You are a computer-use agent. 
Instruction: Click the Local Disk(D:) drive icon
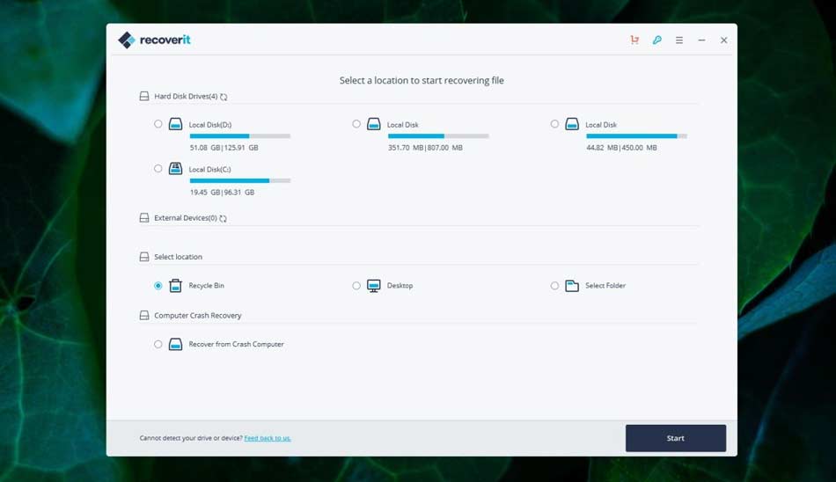[175, 124]
